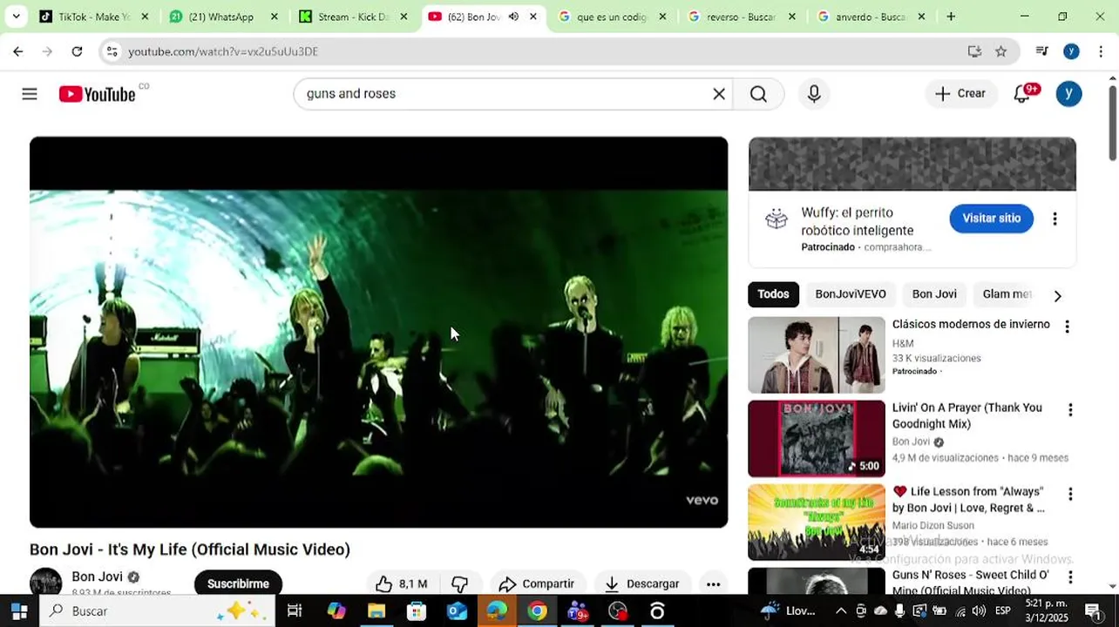
Task: Clear the search text with the X
Action: pyautogui.click(x=719, y=94)
